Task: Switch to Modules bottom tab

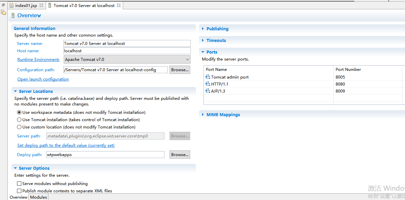Action: pos(38,197)
